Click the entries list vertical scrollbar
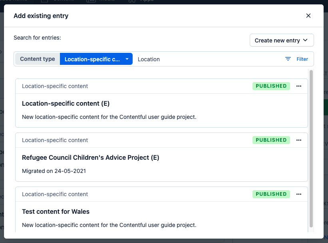The height and width of the screenshot is (243, 328). [311, 148]
